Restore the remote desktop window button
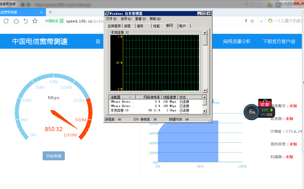The width and height of the screenshot is (304, 189). coord(290,3)
